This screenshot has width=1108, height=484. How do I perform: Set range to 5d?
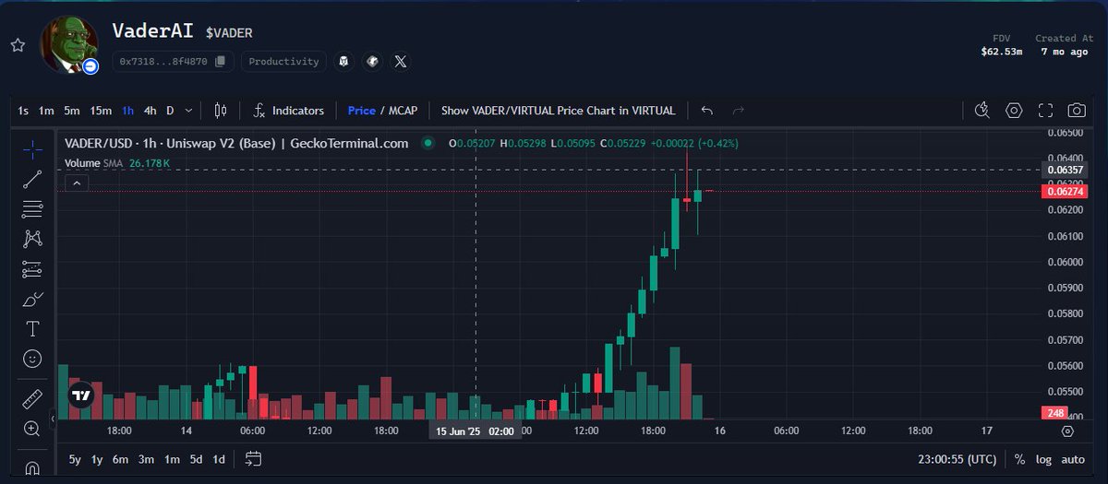point(196,459)
